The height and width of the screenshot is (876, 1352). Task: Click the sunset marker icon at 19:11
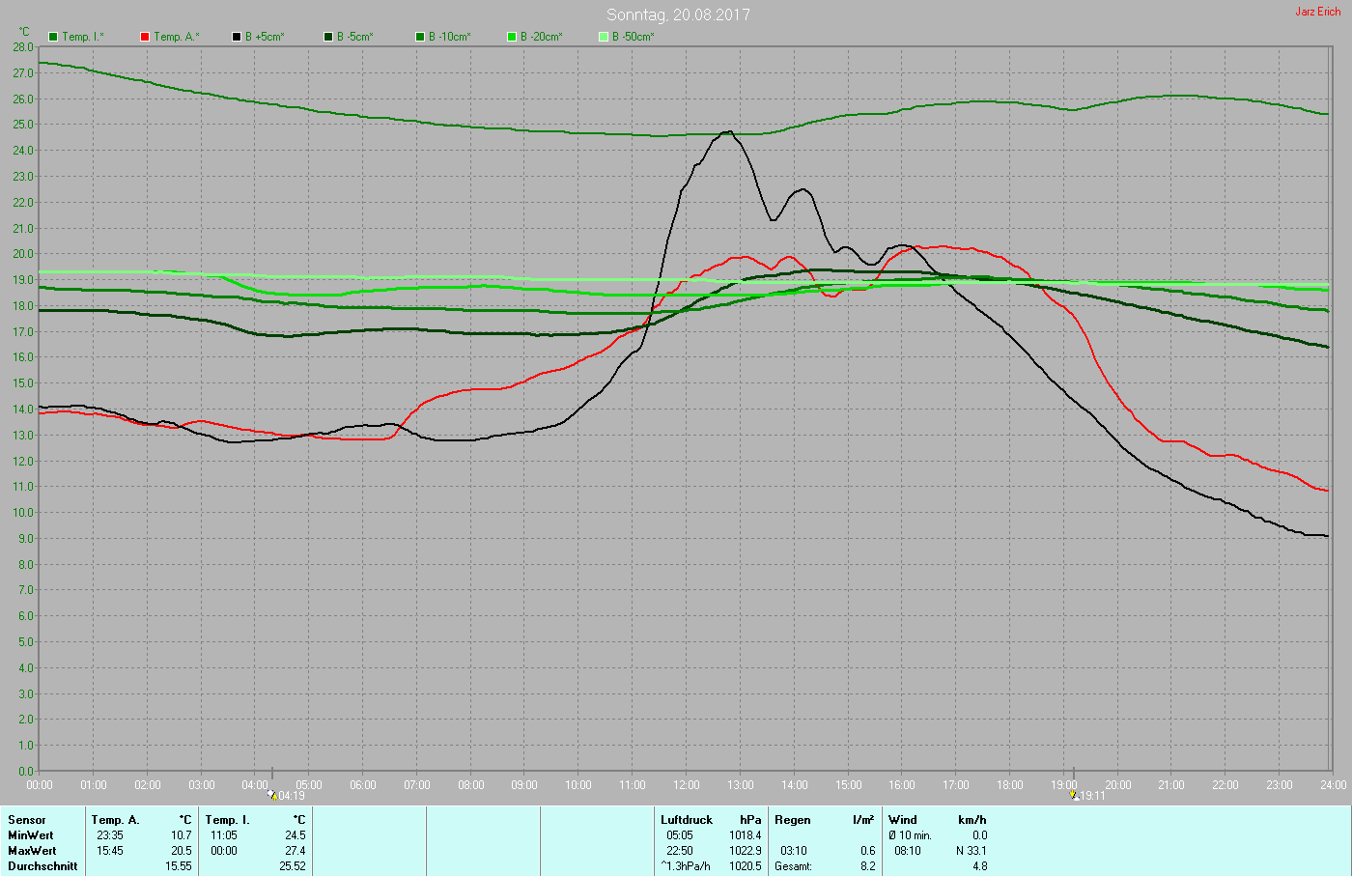(1073, 795)
